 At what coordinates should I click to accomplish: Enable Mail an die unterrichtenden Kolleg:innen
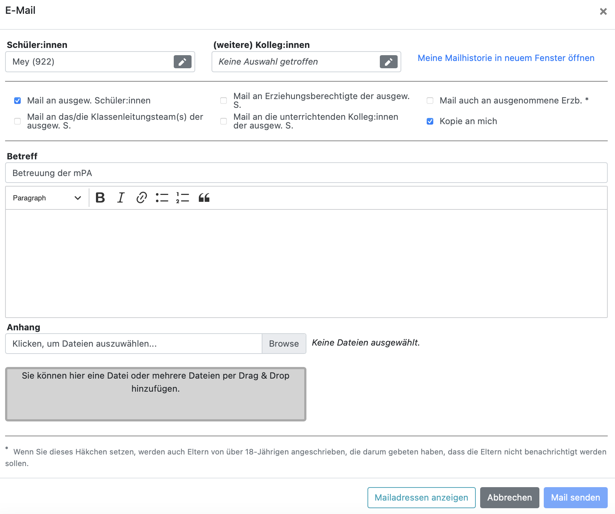pyautogui.click(x=224, y=121)
